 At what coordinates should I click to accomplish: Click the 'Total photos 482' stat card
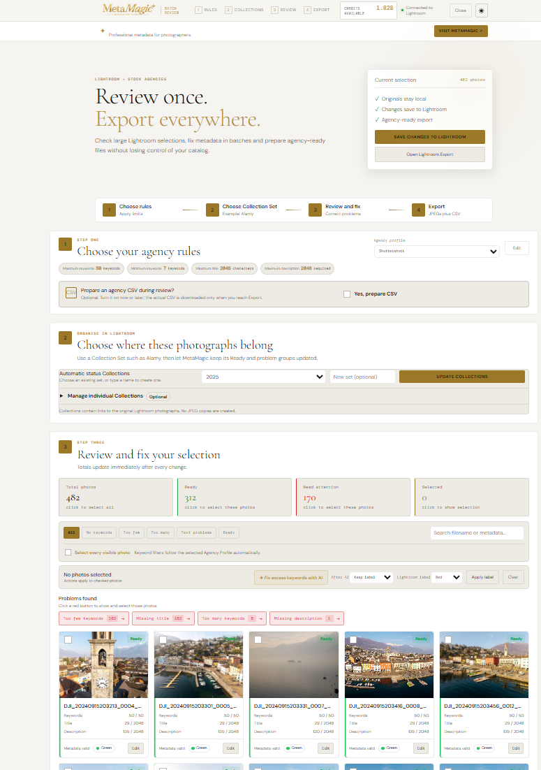(116, 497)
